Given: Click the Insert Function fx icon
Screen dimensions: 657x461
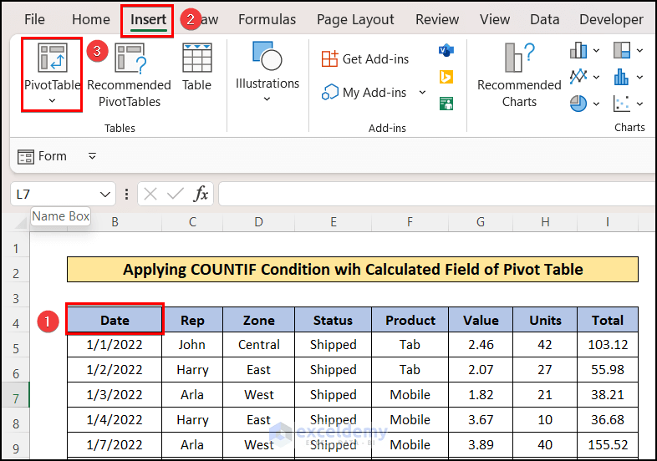Looking at the screenshot, I should click(201, 194).
